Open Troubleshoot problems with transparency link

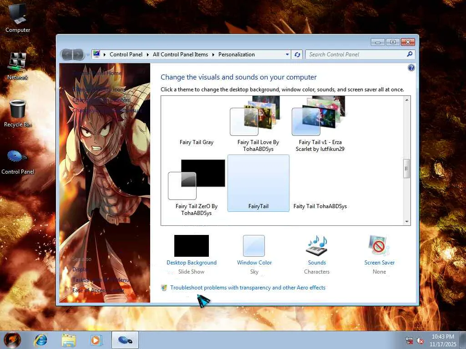248,288
